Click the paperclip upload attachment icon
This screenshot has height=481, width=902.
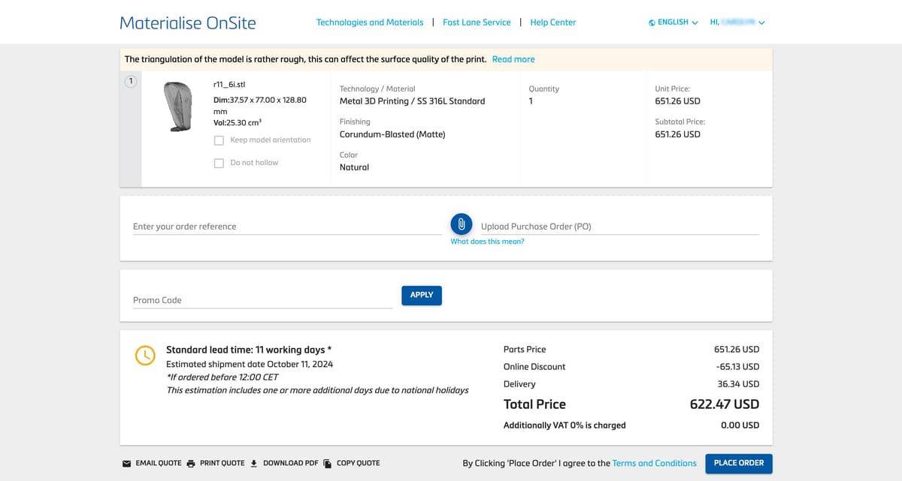[462, 224]
